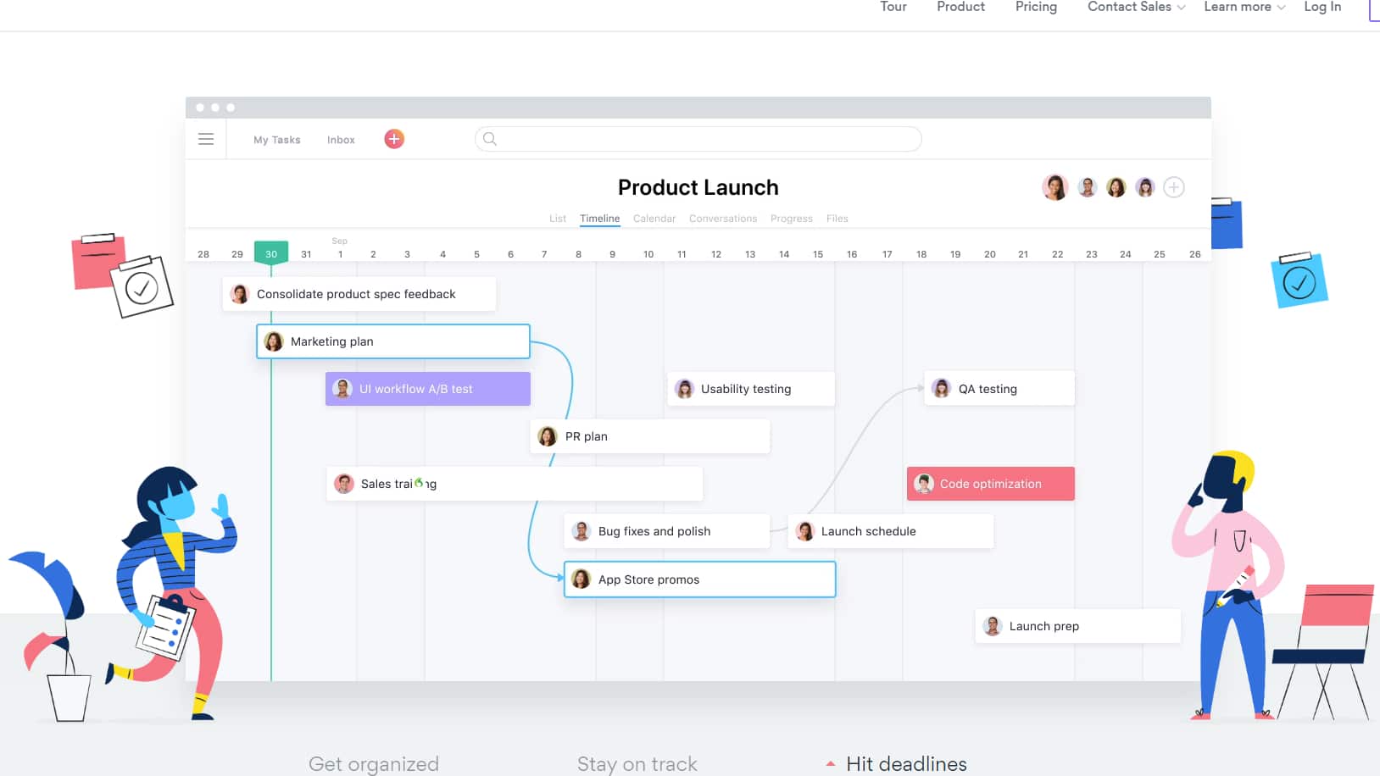1380x776 pixels.
Task: Switch to the List tab
Action: pyautogui.click(x=557, y=218)
